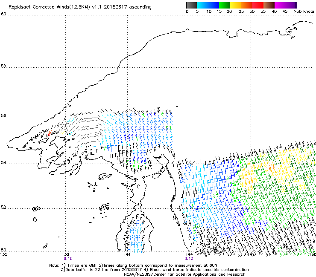The height and width of the screenshot is (277, 316).
Task: Click the latitude label '58' on left axis
Action: [x=3, y=66]
